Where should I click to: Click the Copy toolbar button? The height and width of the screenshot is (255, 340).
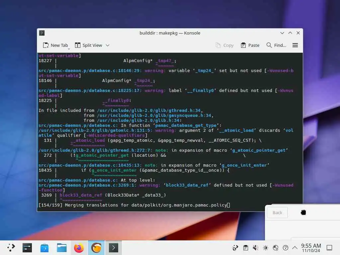(x=224, y=45)
